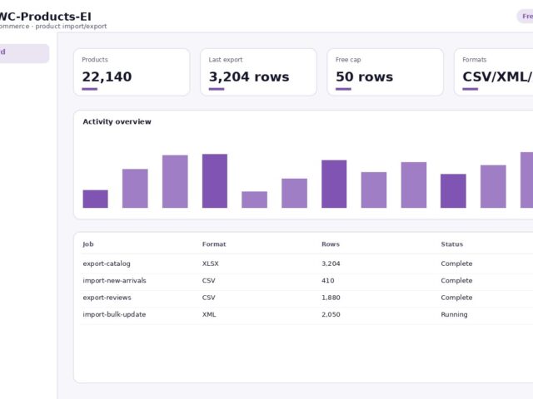The image size is (533, 399).
Task: Click the CSV cell in the import-new-arrivals row
Action: (209, 281)
